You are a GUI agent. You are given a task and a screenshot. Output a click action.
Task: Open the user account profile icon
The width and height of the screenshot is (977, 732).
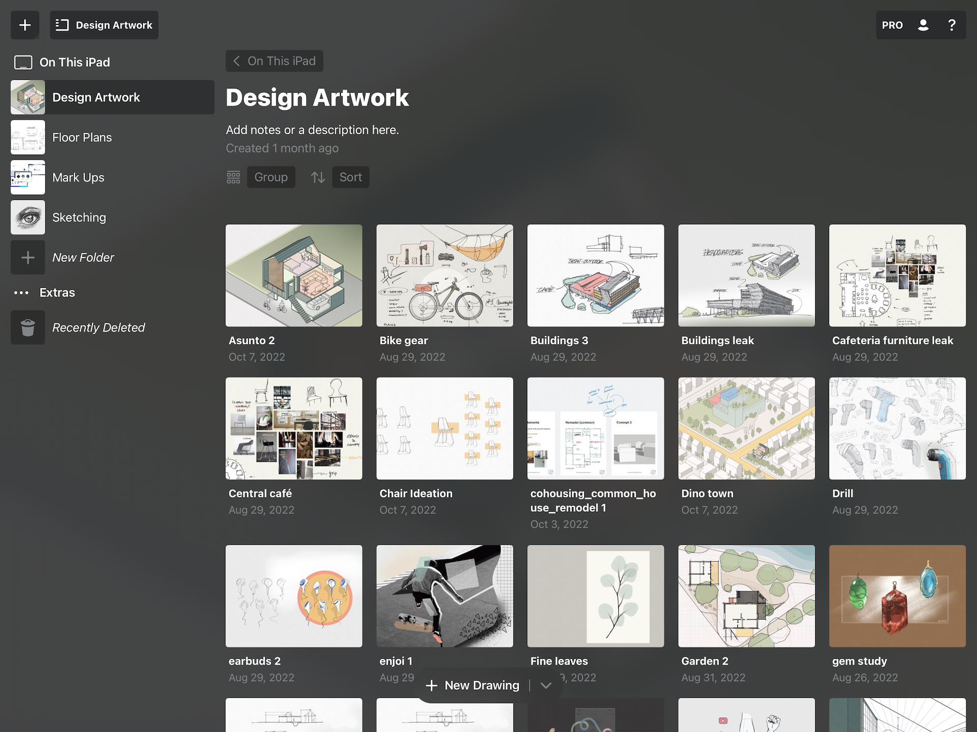point(923,25)
